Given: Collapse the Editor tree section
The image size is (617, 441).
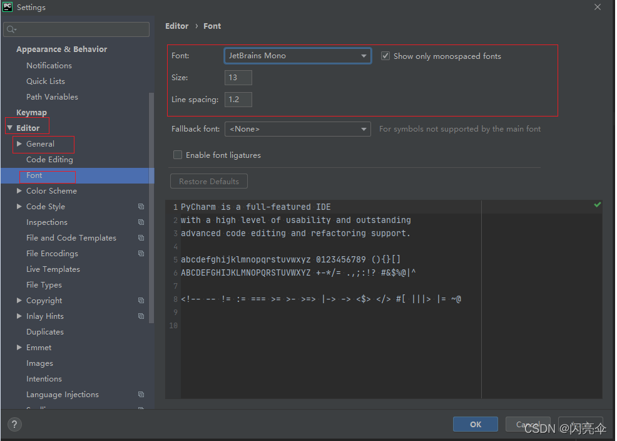Looking at the screenshot, I should (x=10, y=128).
